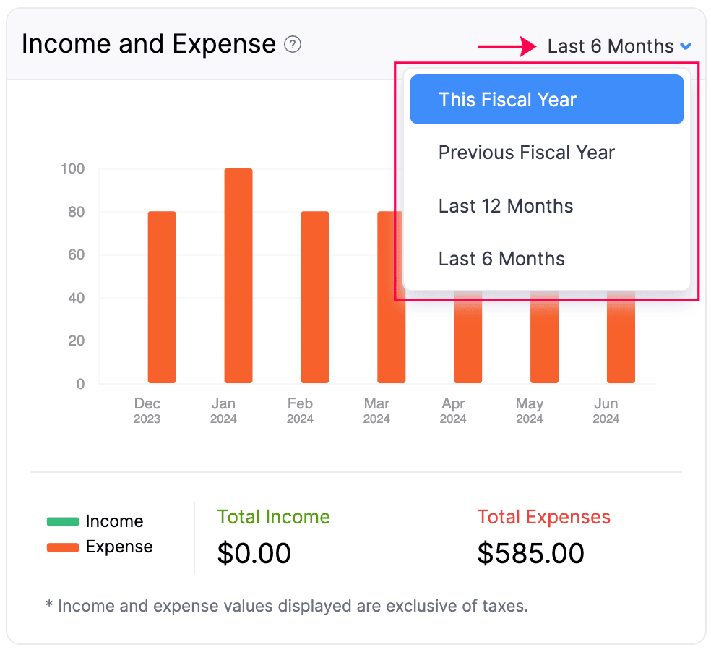
Task: Click the help question mark icon
Action: (292, 45)
